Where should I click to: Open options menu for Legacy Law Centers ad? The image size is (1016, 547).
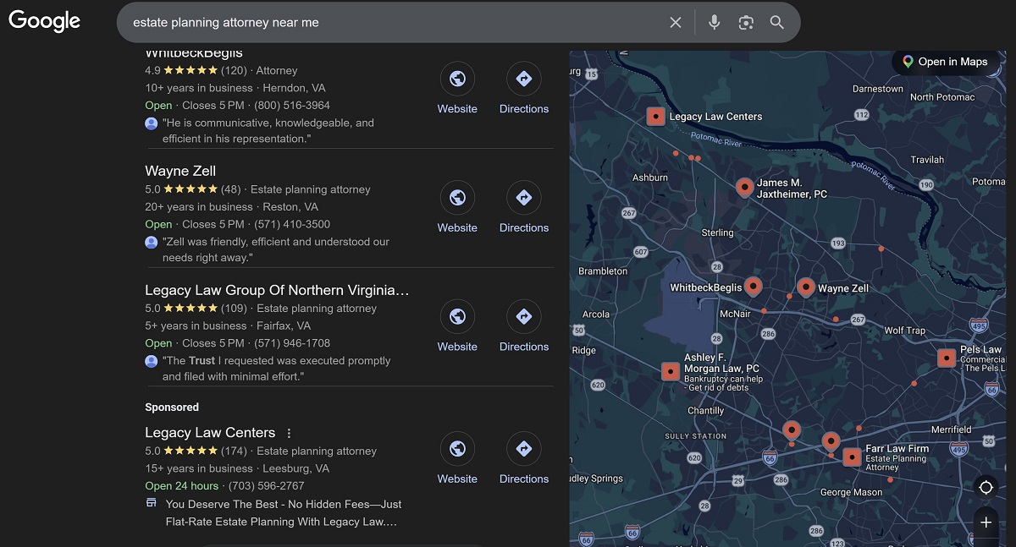point(289,433)
